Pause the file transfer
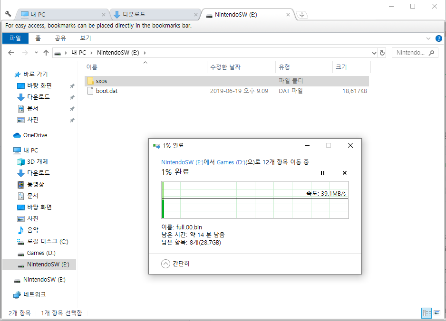 (x=322, y=173)
